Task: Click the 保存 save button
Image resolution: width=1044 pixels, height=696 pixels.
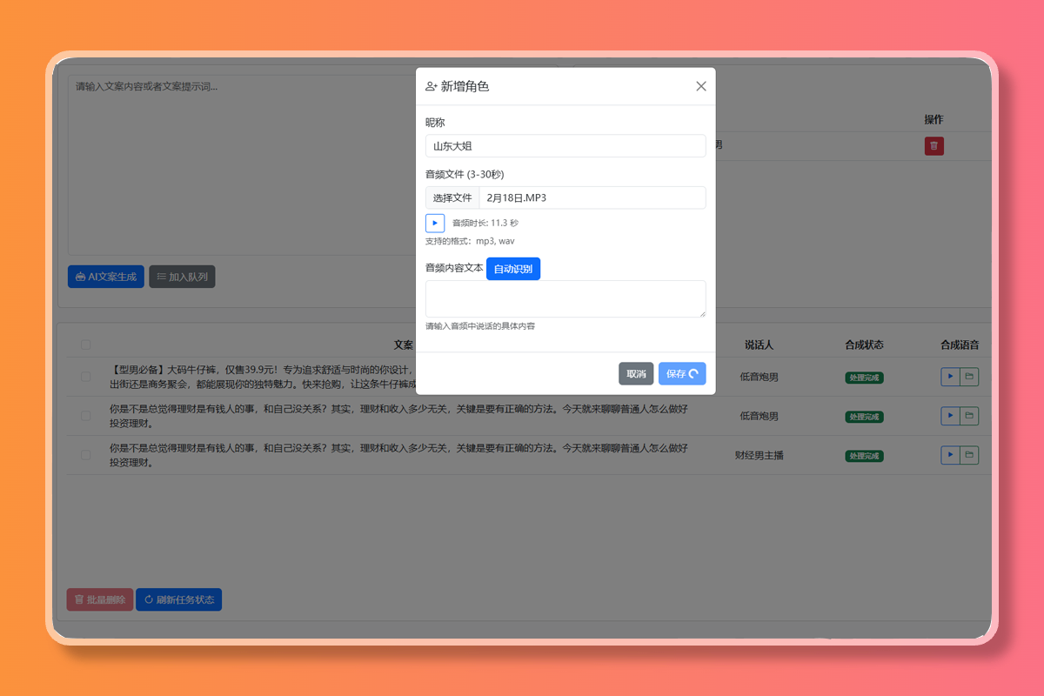Action: click(681, 374)
